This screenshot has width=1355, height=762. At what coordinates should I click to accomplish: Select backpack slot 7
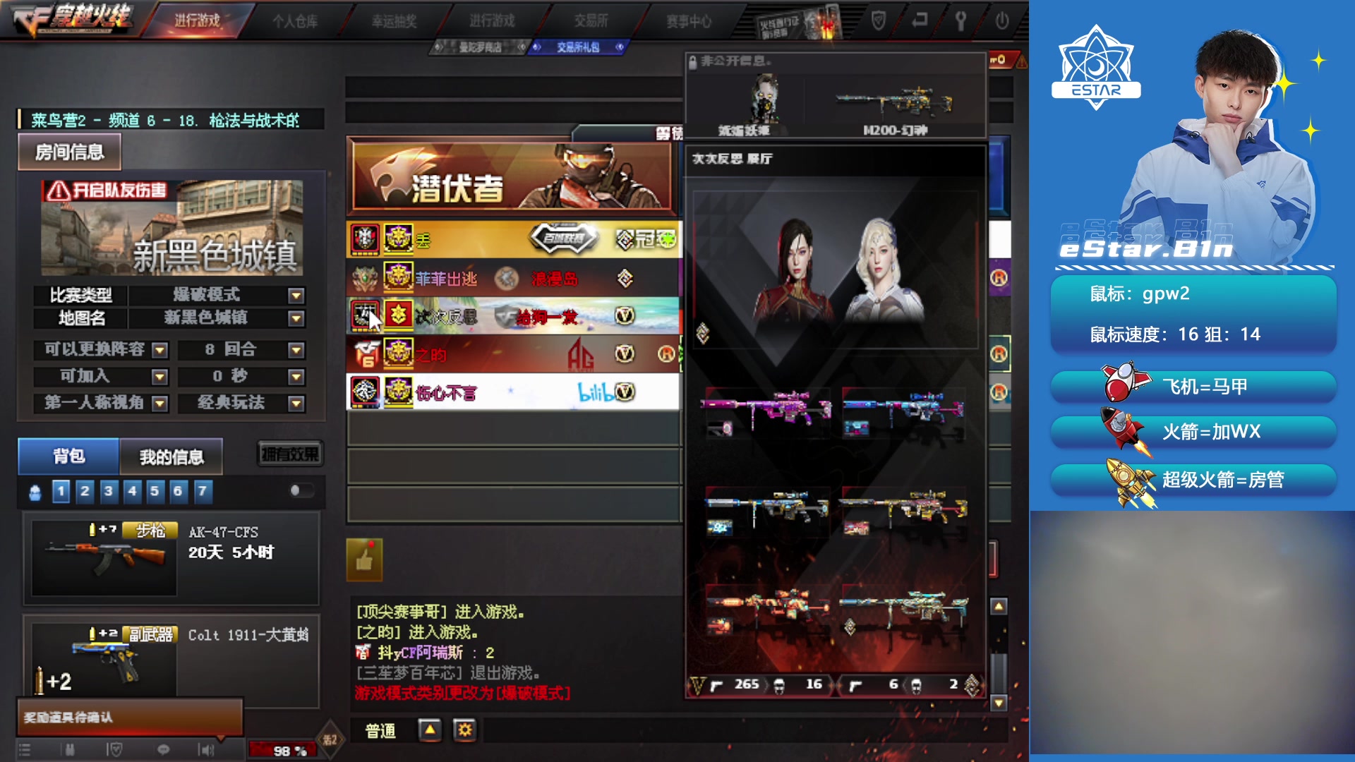pos(203,491)
